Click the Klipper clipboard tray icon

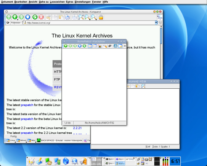(143, 159)
